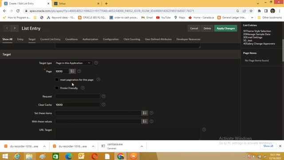
Task: Click Apply Changes button
Action: [x=226, y=28]
